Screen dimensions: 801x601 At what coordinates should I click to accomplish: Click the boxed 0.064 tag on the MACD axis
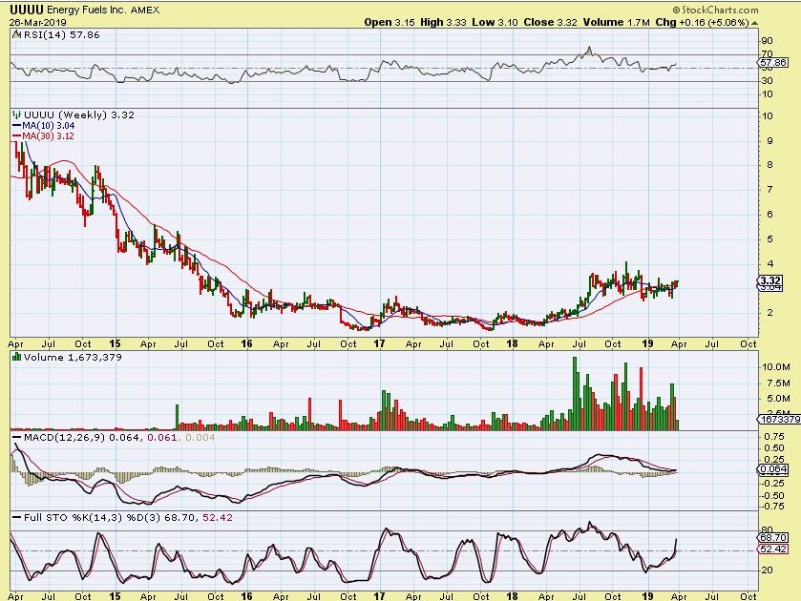pyautogui.click(x=773, y=469)
